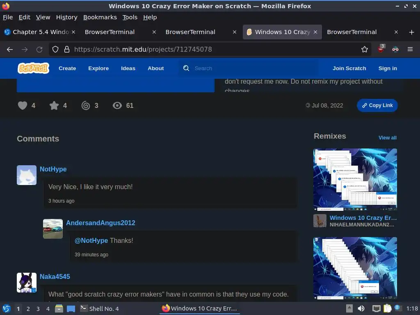Reload the page with the refresh icon
This screenshot has width=420, height=315.
coord(39,49)
